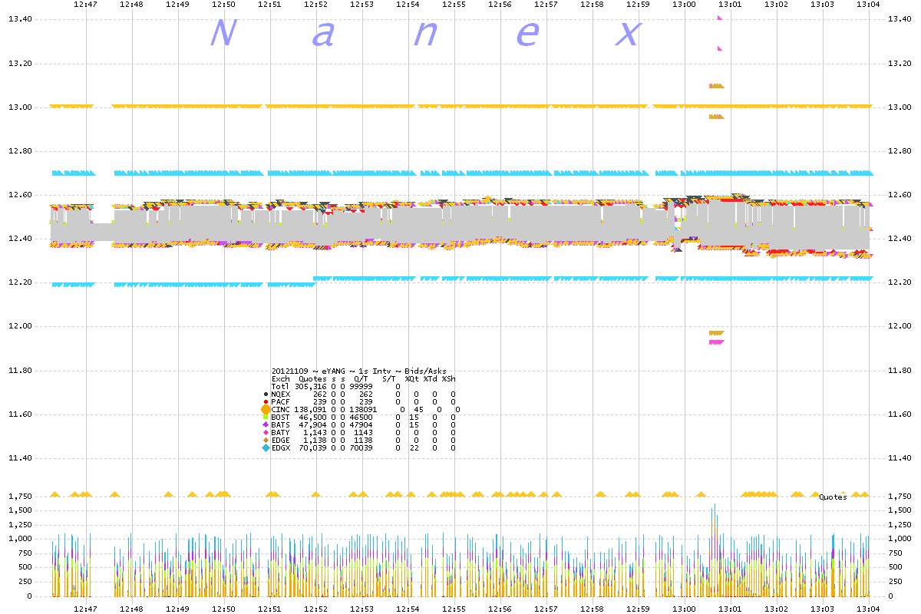Select the total quotes value 305,316
921x614 pixels.
pos(310,386)
